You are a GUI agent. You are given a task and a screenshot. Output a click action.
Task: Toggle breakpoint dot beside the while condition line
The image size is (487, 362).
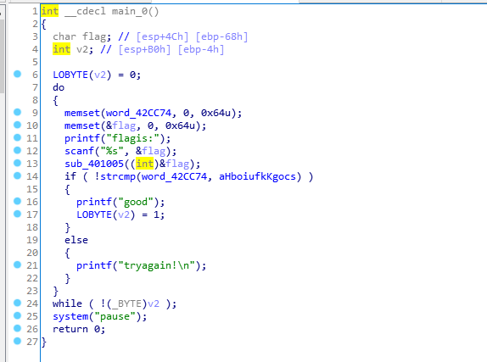pyautogui.click(x=17, y=303)
